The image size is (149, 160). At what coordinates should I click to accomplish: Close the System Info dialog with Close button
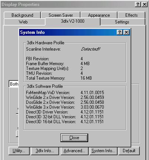tap(74, 138)
